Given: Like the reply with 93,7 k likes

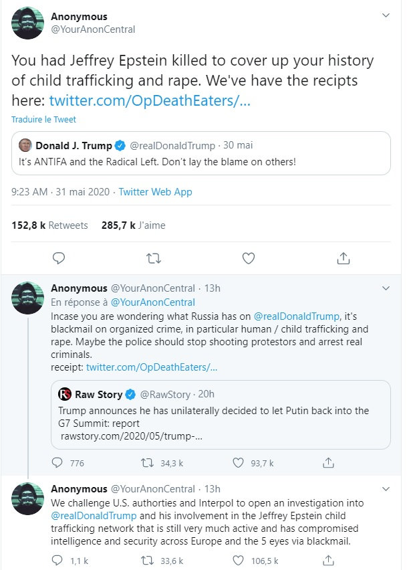Looking at the screenshot, I should [x=239, y=462].
